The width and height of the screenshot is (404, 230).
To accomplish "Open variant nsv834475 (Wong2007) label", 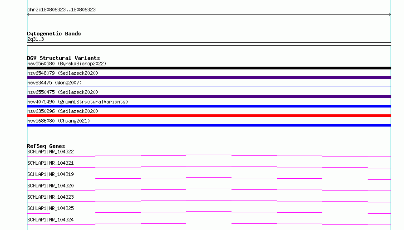I will click(54, 83).
